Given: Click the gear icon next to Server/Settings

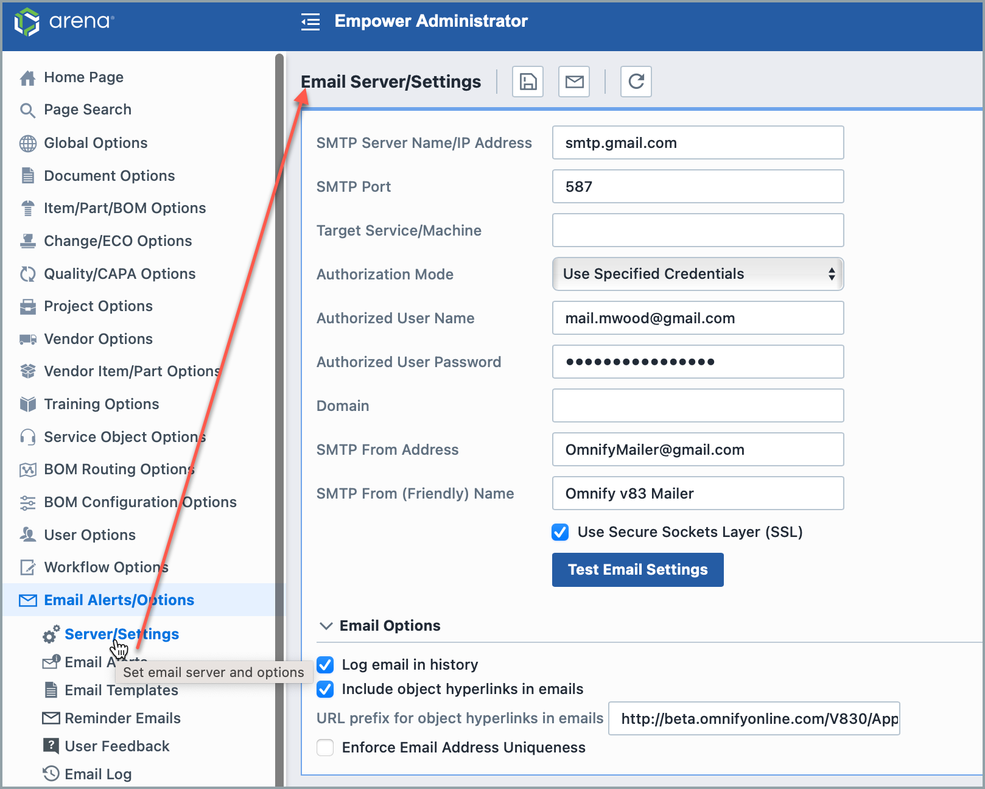Looking at the screenshot, I should point(50,634).
